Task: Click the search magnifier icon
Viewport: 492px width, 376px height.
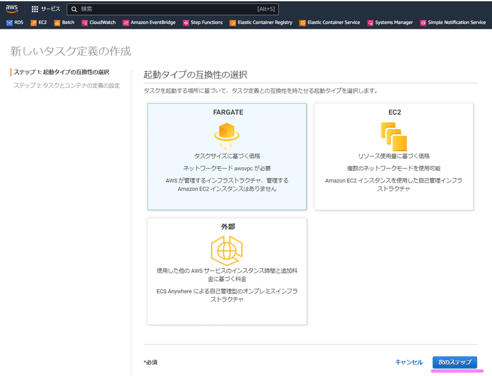Action: click(x=74, y=9)
